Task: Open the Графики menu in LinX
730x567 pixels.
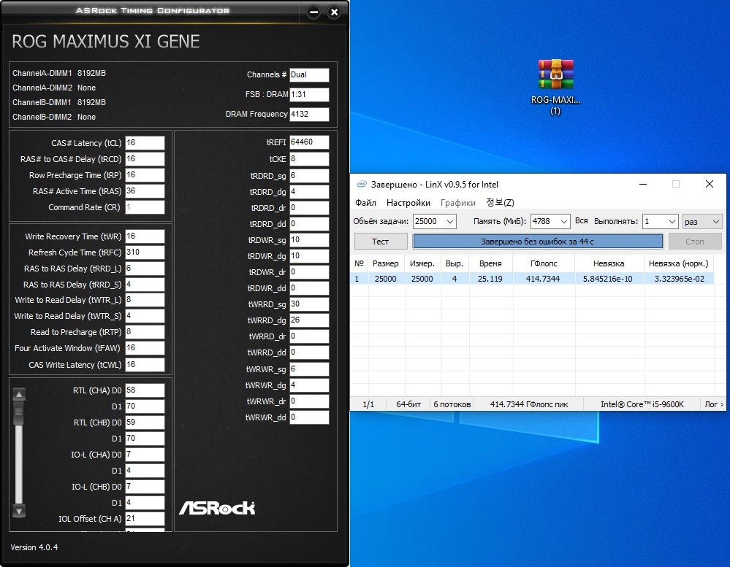Action: (458, 203)
